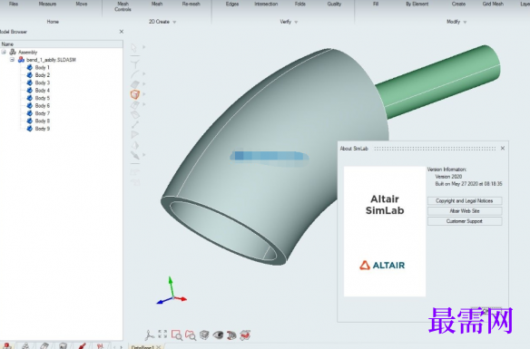Click the eye visibility icon in view toolbar
The image size is (530, 349).
pyautogui.click(x=218, y=334)
